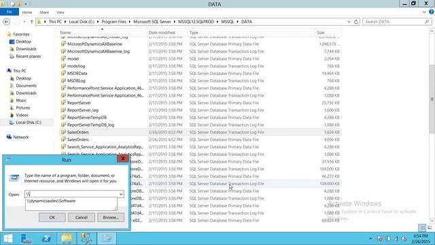435x245 pixels.
Task: Open File Explorer from the taskbar
Action: coord(67,239)
